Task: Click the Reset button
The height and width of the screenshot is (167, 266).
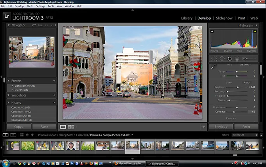Action: (x=246, y=127)
